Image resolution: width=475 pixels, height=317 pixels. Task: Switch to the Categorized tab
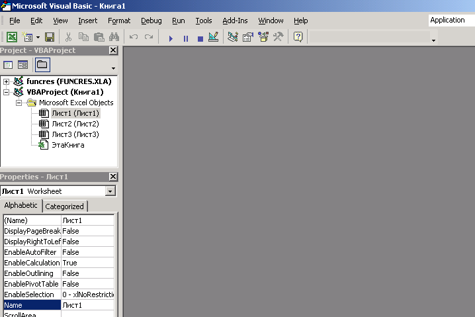tap(64, 206)
